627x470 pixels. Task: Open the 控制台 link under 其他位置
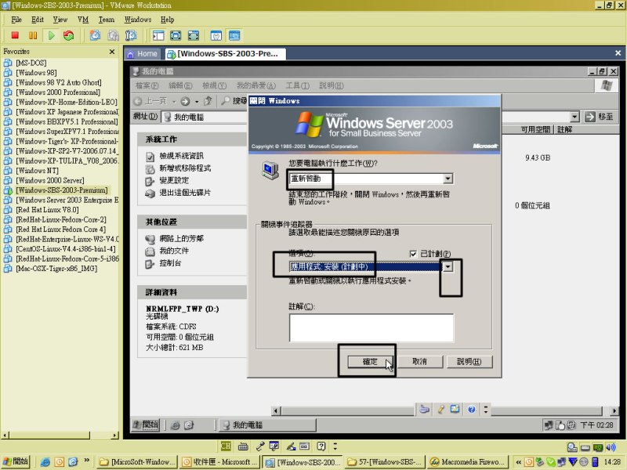pyautogui.click(x=170, y=263)
